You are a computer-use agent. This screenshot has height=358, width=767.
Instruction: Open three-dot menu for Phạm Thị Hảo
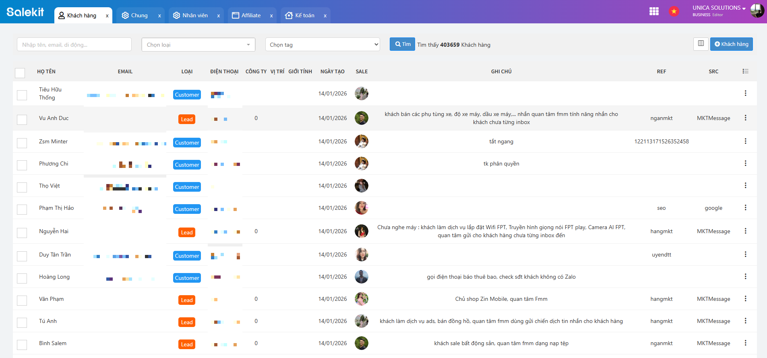(745, 208)
